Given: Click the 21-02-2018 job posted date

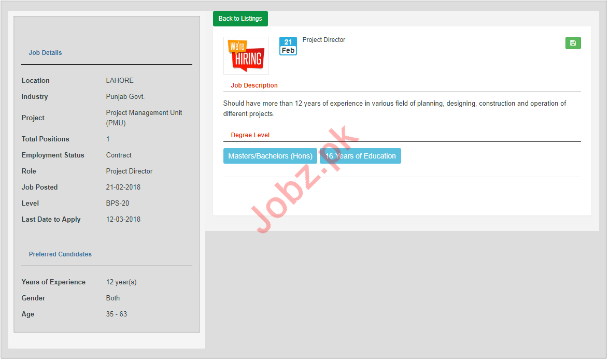Looking at the screenshot, I should pyautogui.click(x=123, y=187).
